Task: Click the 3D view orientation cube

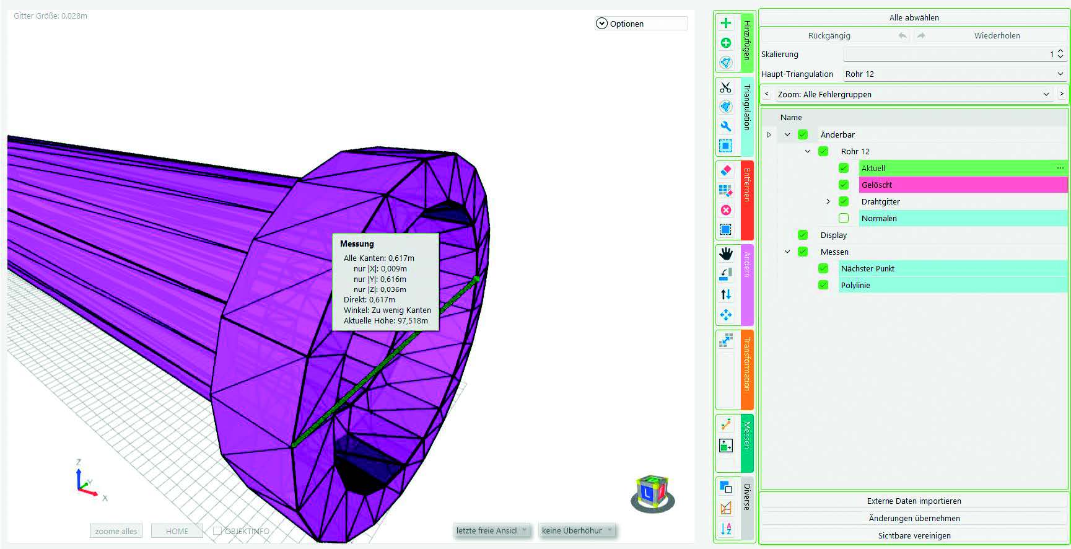Action: 652,494
